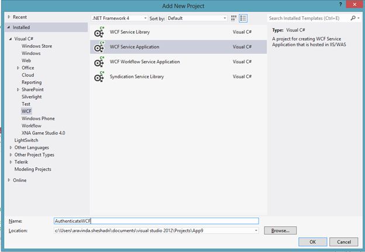Click the Name field containing AuthenticateWCF
Viewport: 365px width, 252px height.
(x=156, y=221)
